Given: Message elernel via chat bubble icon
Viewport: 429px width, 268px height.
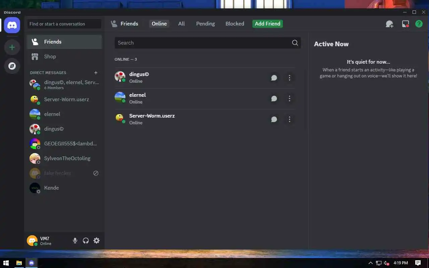Looking at the screenshot, I should point(274,98).
